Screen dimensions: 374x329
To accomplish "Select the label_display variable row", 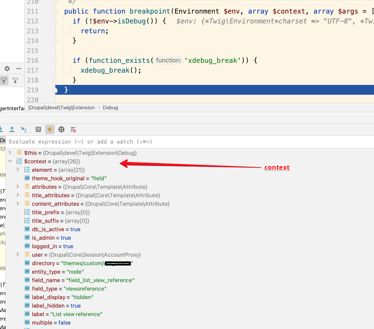I will [190, 297].
